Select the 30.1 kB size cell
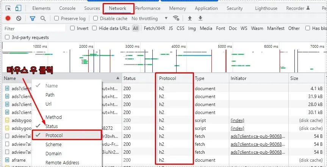The height and width of the screenshot is (167, 327). tap(306, 112)
